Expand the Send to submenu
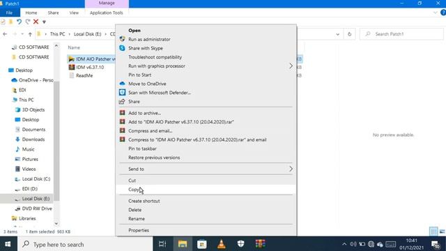Image resolution: width=446 pixels, height=251 pixels. (x=206, y=169)
